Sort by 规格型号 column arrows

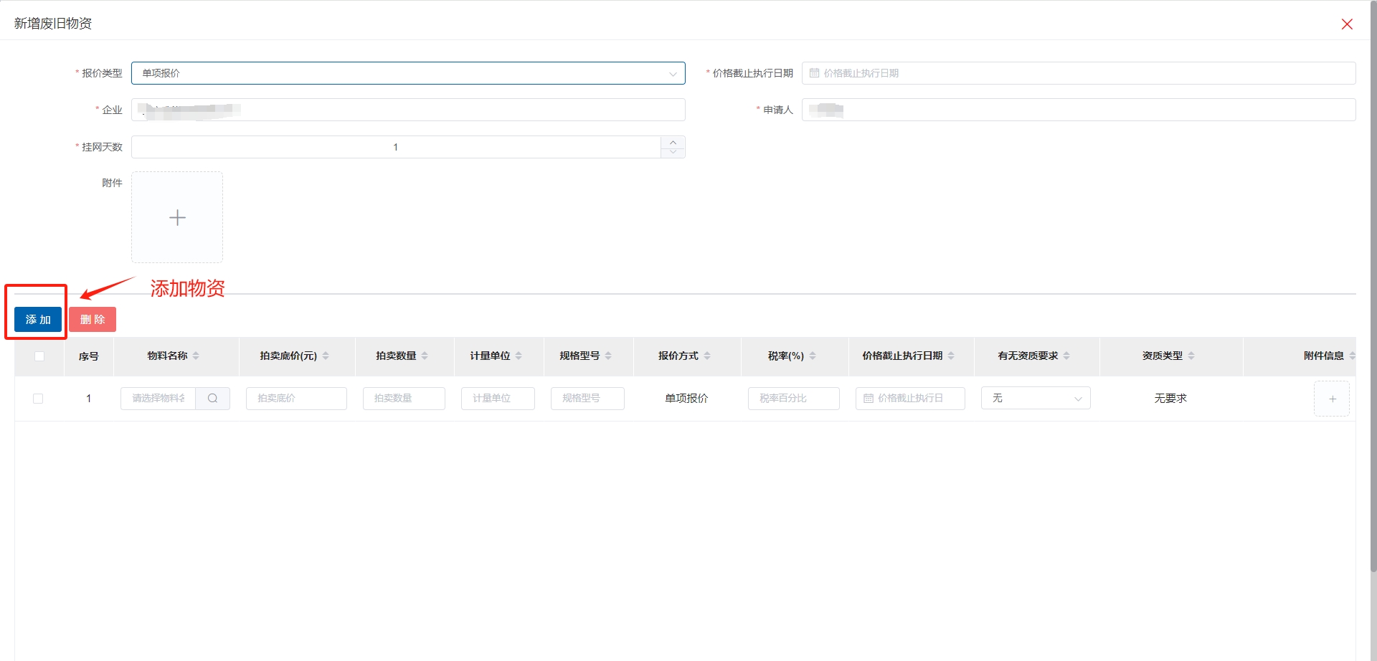coord(608,356)
